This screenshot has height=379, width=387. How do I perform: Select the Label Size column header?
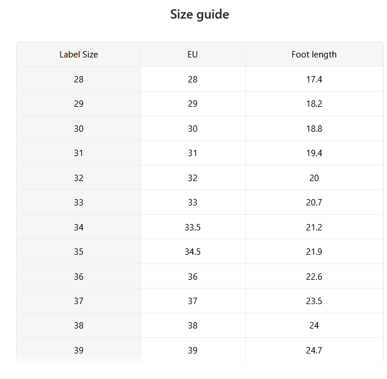[x=79, y=55]
